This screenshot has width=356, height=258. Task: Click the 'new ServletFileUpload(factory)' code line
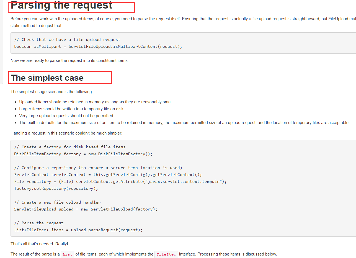click(x=86, y=209)
